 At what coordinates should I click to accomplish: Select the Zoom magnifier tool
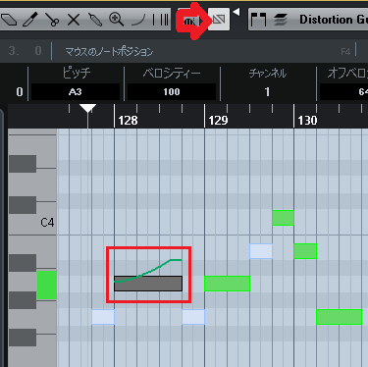coord(117,20)
